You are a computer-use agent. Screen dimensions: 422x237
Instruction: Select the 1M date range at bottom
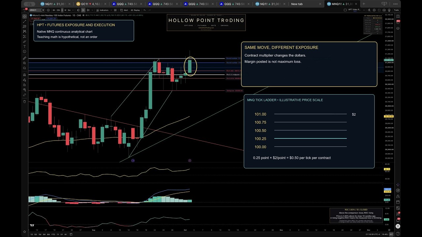[x=40, y=234]
